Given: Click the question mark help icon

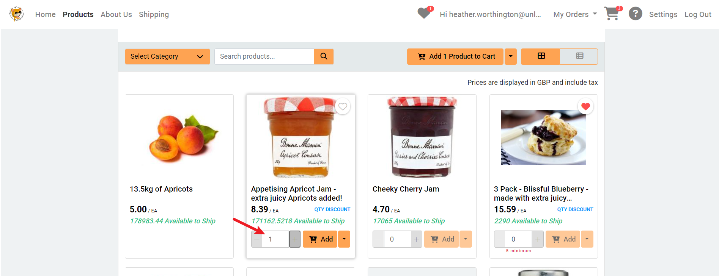Looking at the screenshot, I should 636,14.
